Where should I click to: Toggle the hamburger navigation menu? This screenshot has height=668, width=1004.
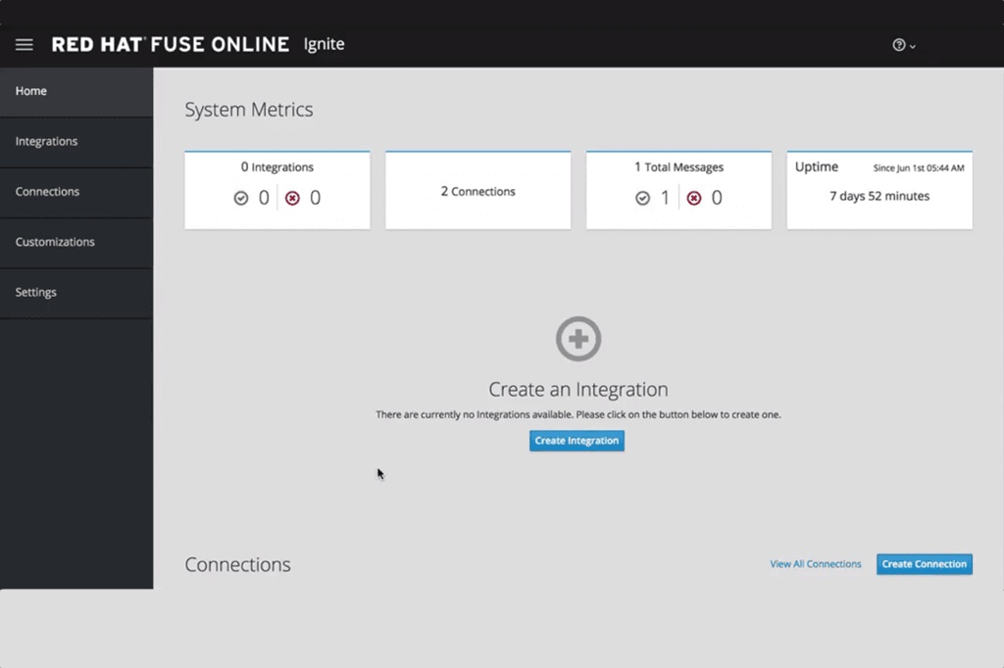click(x=25, y=45)
